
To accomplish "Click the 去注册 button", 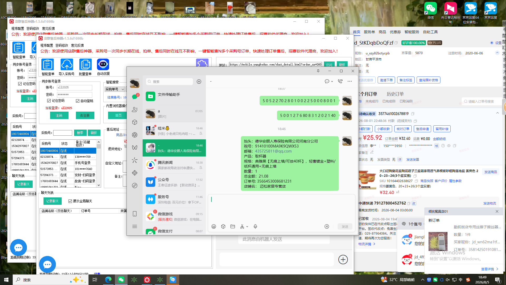I will (x=85, y=115).
